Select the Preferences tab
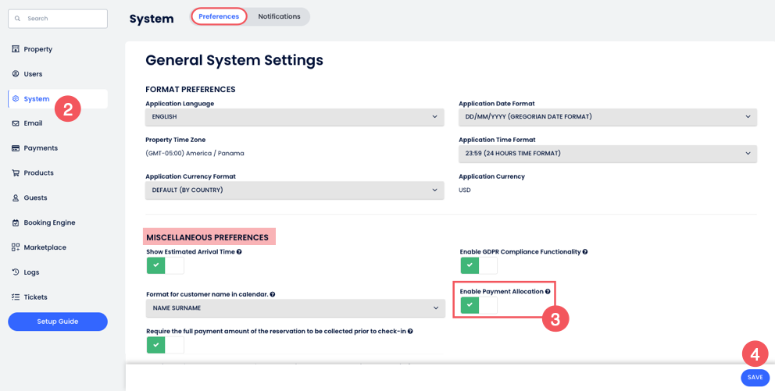Screen dimensions: 775x391 pos(219,16)
